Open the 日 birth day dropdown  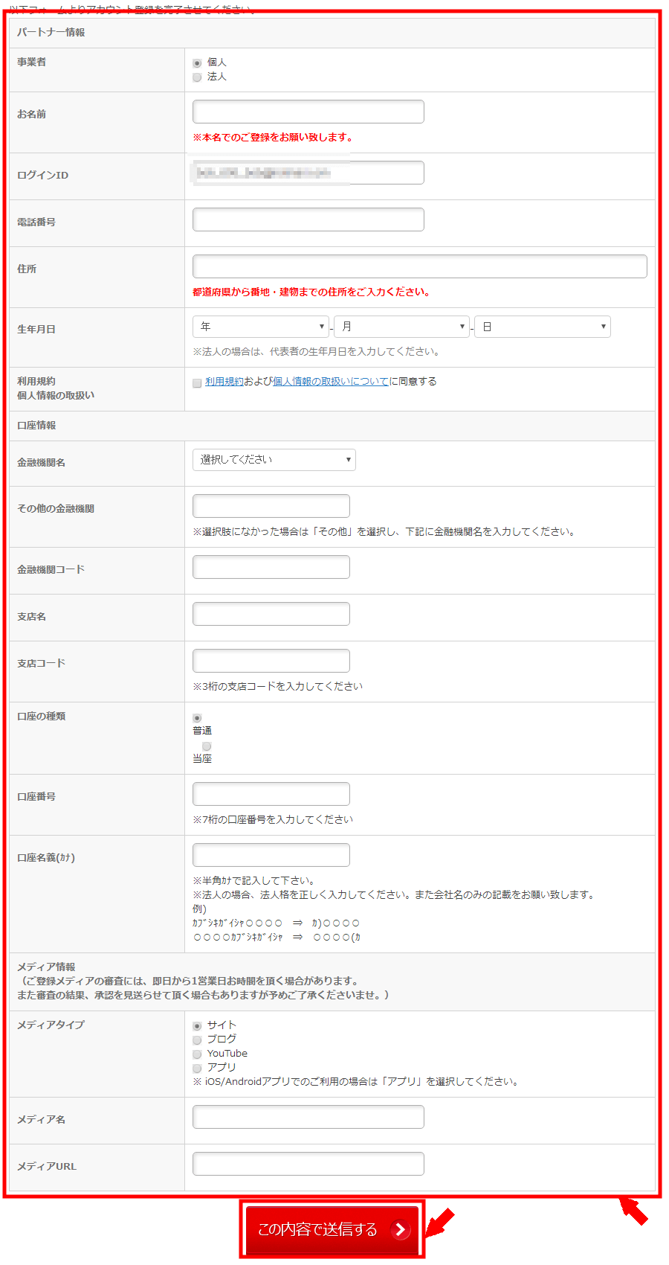pos(543,327)
